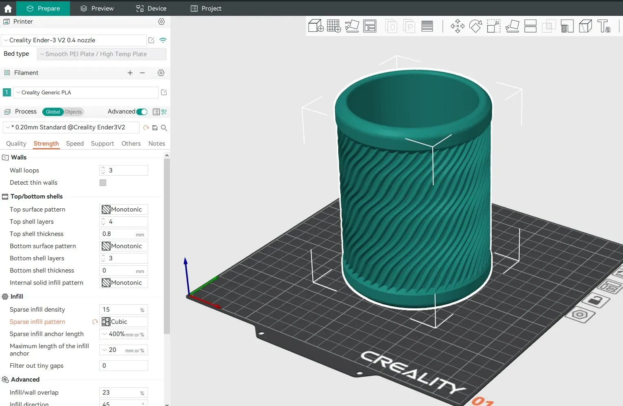Open the Speed settings tab

(75, 144)
